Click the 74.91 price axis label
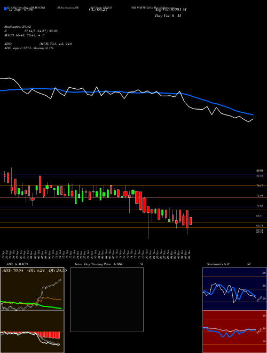This screenshot has width=267, height=353. click(x=260, y=196)
